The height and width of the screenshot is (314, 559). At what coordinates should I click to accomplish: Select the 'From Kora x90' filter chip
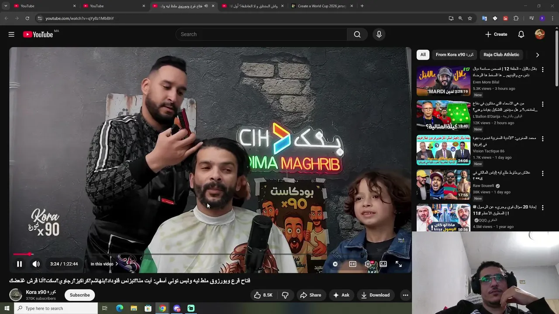pos(455,55)
